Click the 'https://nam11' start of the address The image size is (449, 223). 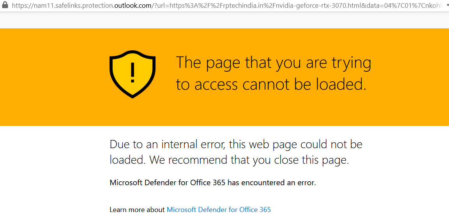29,5
